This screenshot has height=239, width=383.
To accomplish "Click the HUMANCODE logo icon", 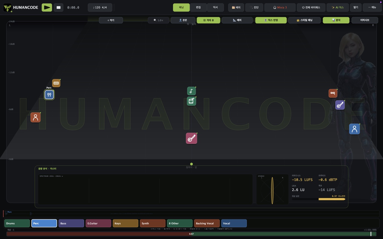I will click(x=7, y=8).
